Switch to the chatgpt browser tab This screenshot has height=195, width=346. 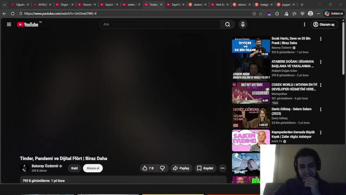(264, 5)
